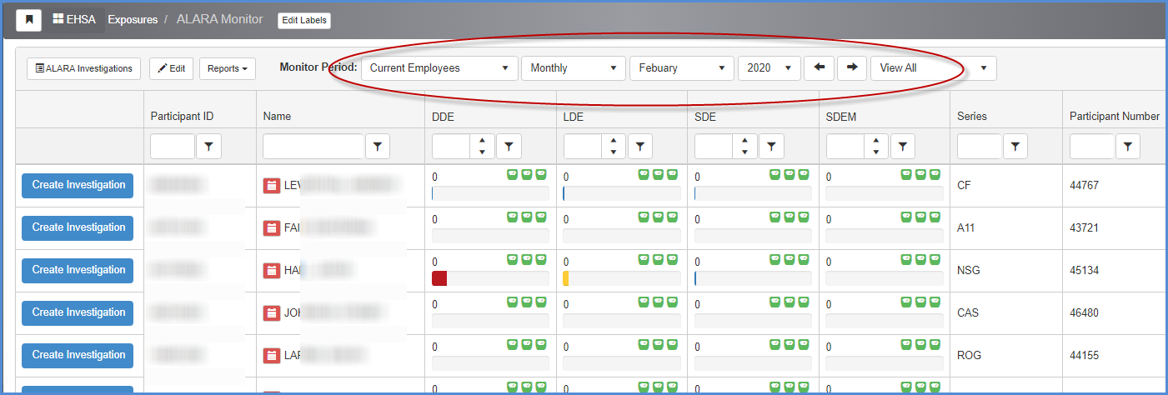
Task: Click the DDE filter numeric input
Action: click(x=451, y=147)
